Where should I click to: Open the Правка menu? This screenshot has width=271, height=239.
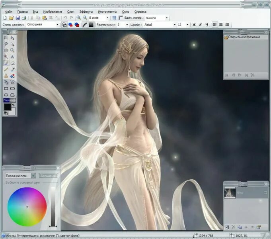pyautogui.click(x=22, y=12)
